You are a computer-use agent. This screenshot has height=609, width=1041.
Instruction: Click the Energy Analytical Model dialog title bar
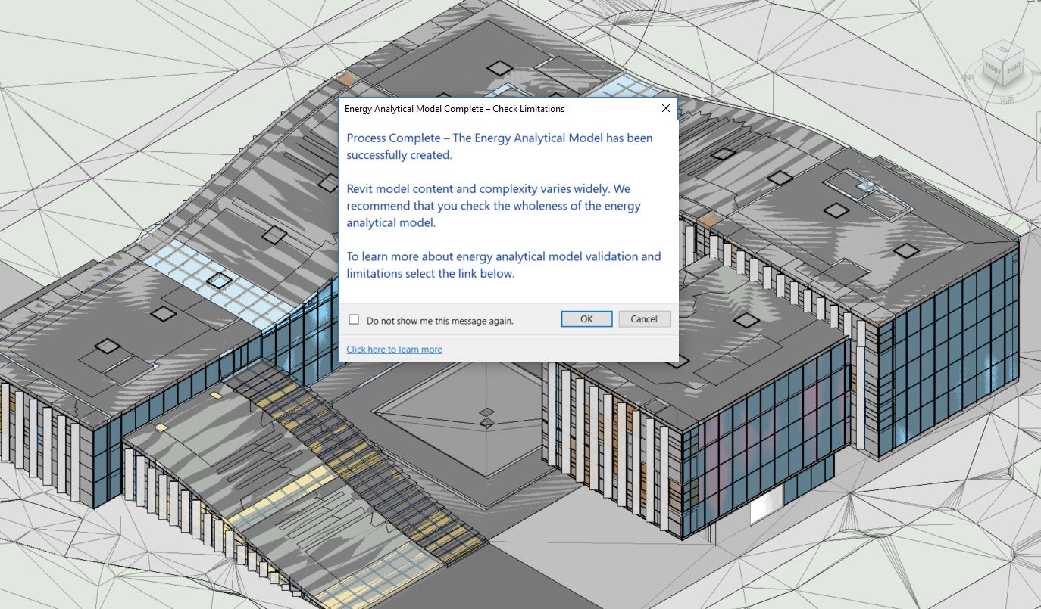492,108
